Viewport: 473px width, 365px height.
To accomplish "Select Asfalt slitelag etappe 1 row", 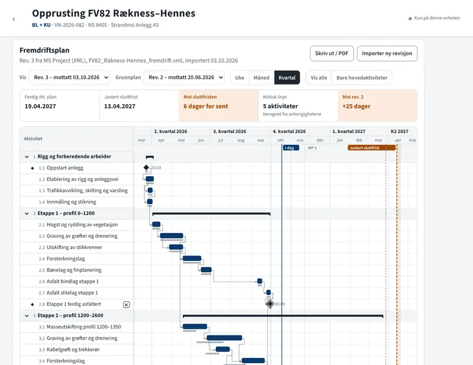I will tap(77, 293).
